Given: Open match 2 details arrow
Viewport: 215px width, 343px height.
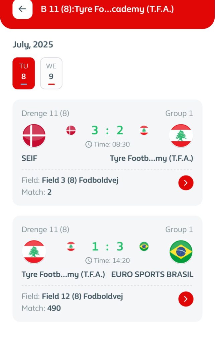Looking at the screenshot, I should point(186,183).
